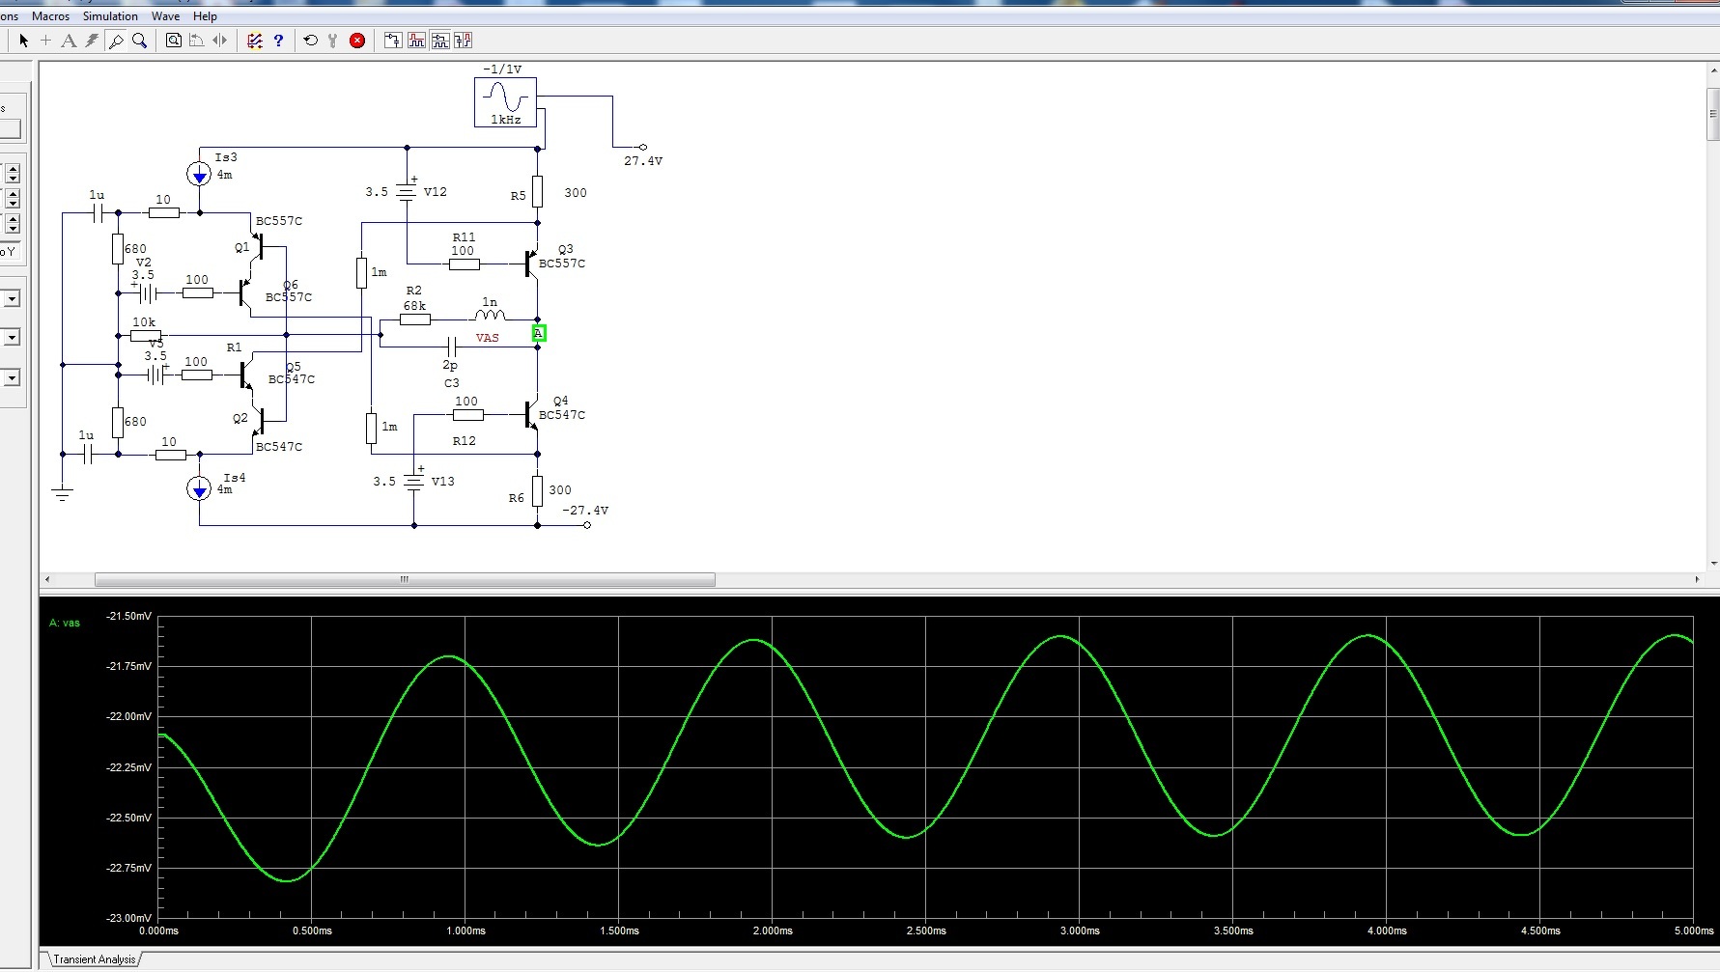Select the Q3 BC557C transistor
1720x972 pixels.
click(x=532, y=263)
